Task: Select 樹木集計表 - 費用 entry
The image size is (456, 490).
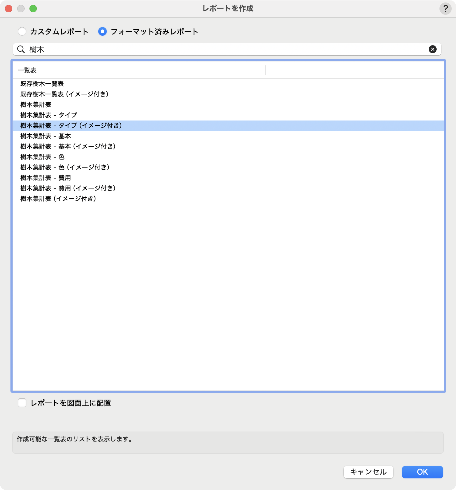Action: click(46, 178)
